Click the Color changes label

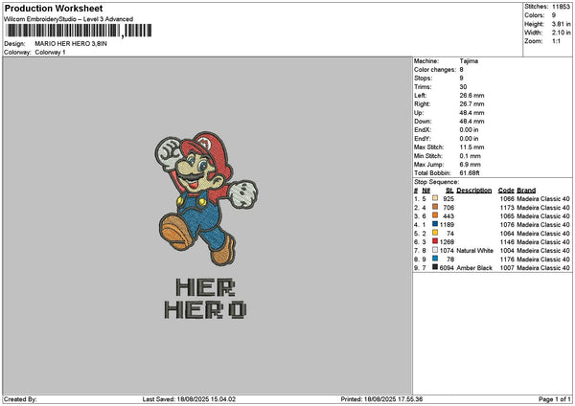435,70
